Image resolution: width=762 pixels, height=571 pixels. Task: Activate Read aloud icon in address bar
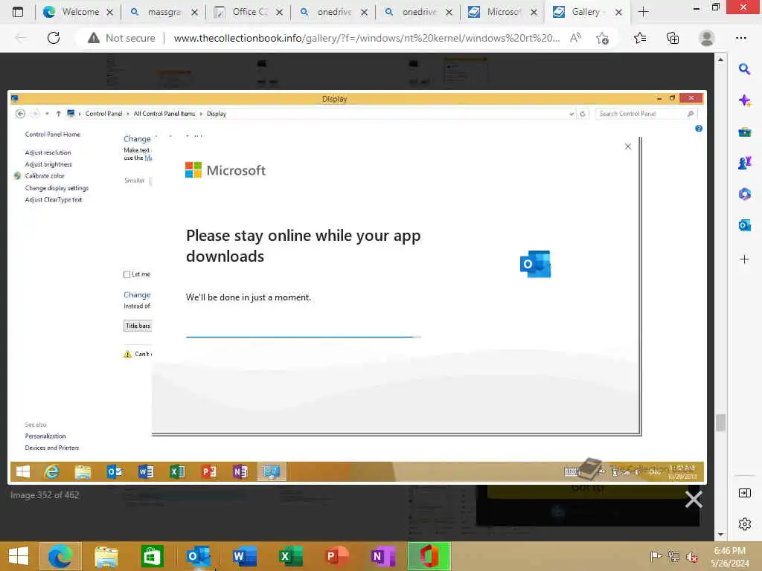[x=575, y=38]
